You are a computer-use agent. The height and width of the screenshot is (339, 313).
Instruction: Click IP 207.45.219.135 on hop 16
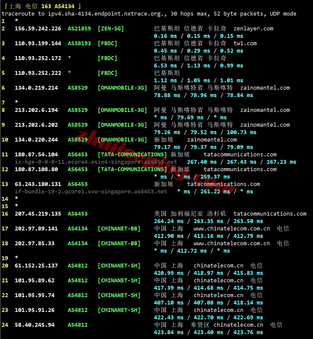click(38, 214)
